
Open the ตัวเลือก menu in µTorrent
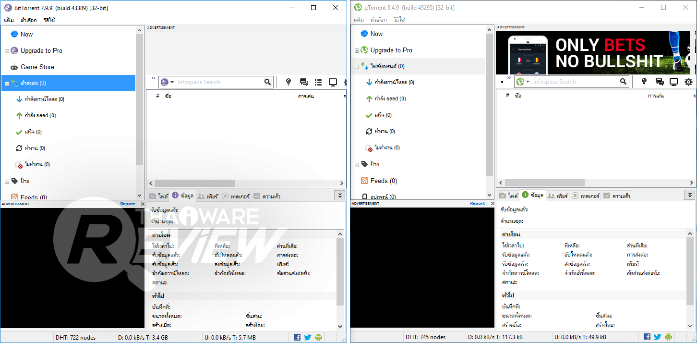[x=379, y=20]
